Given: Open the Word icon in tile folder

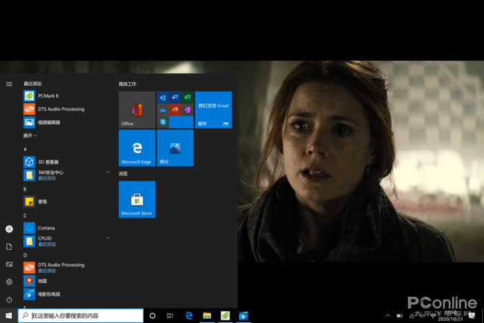Looking at the screenshot, I should coord(176,98).
